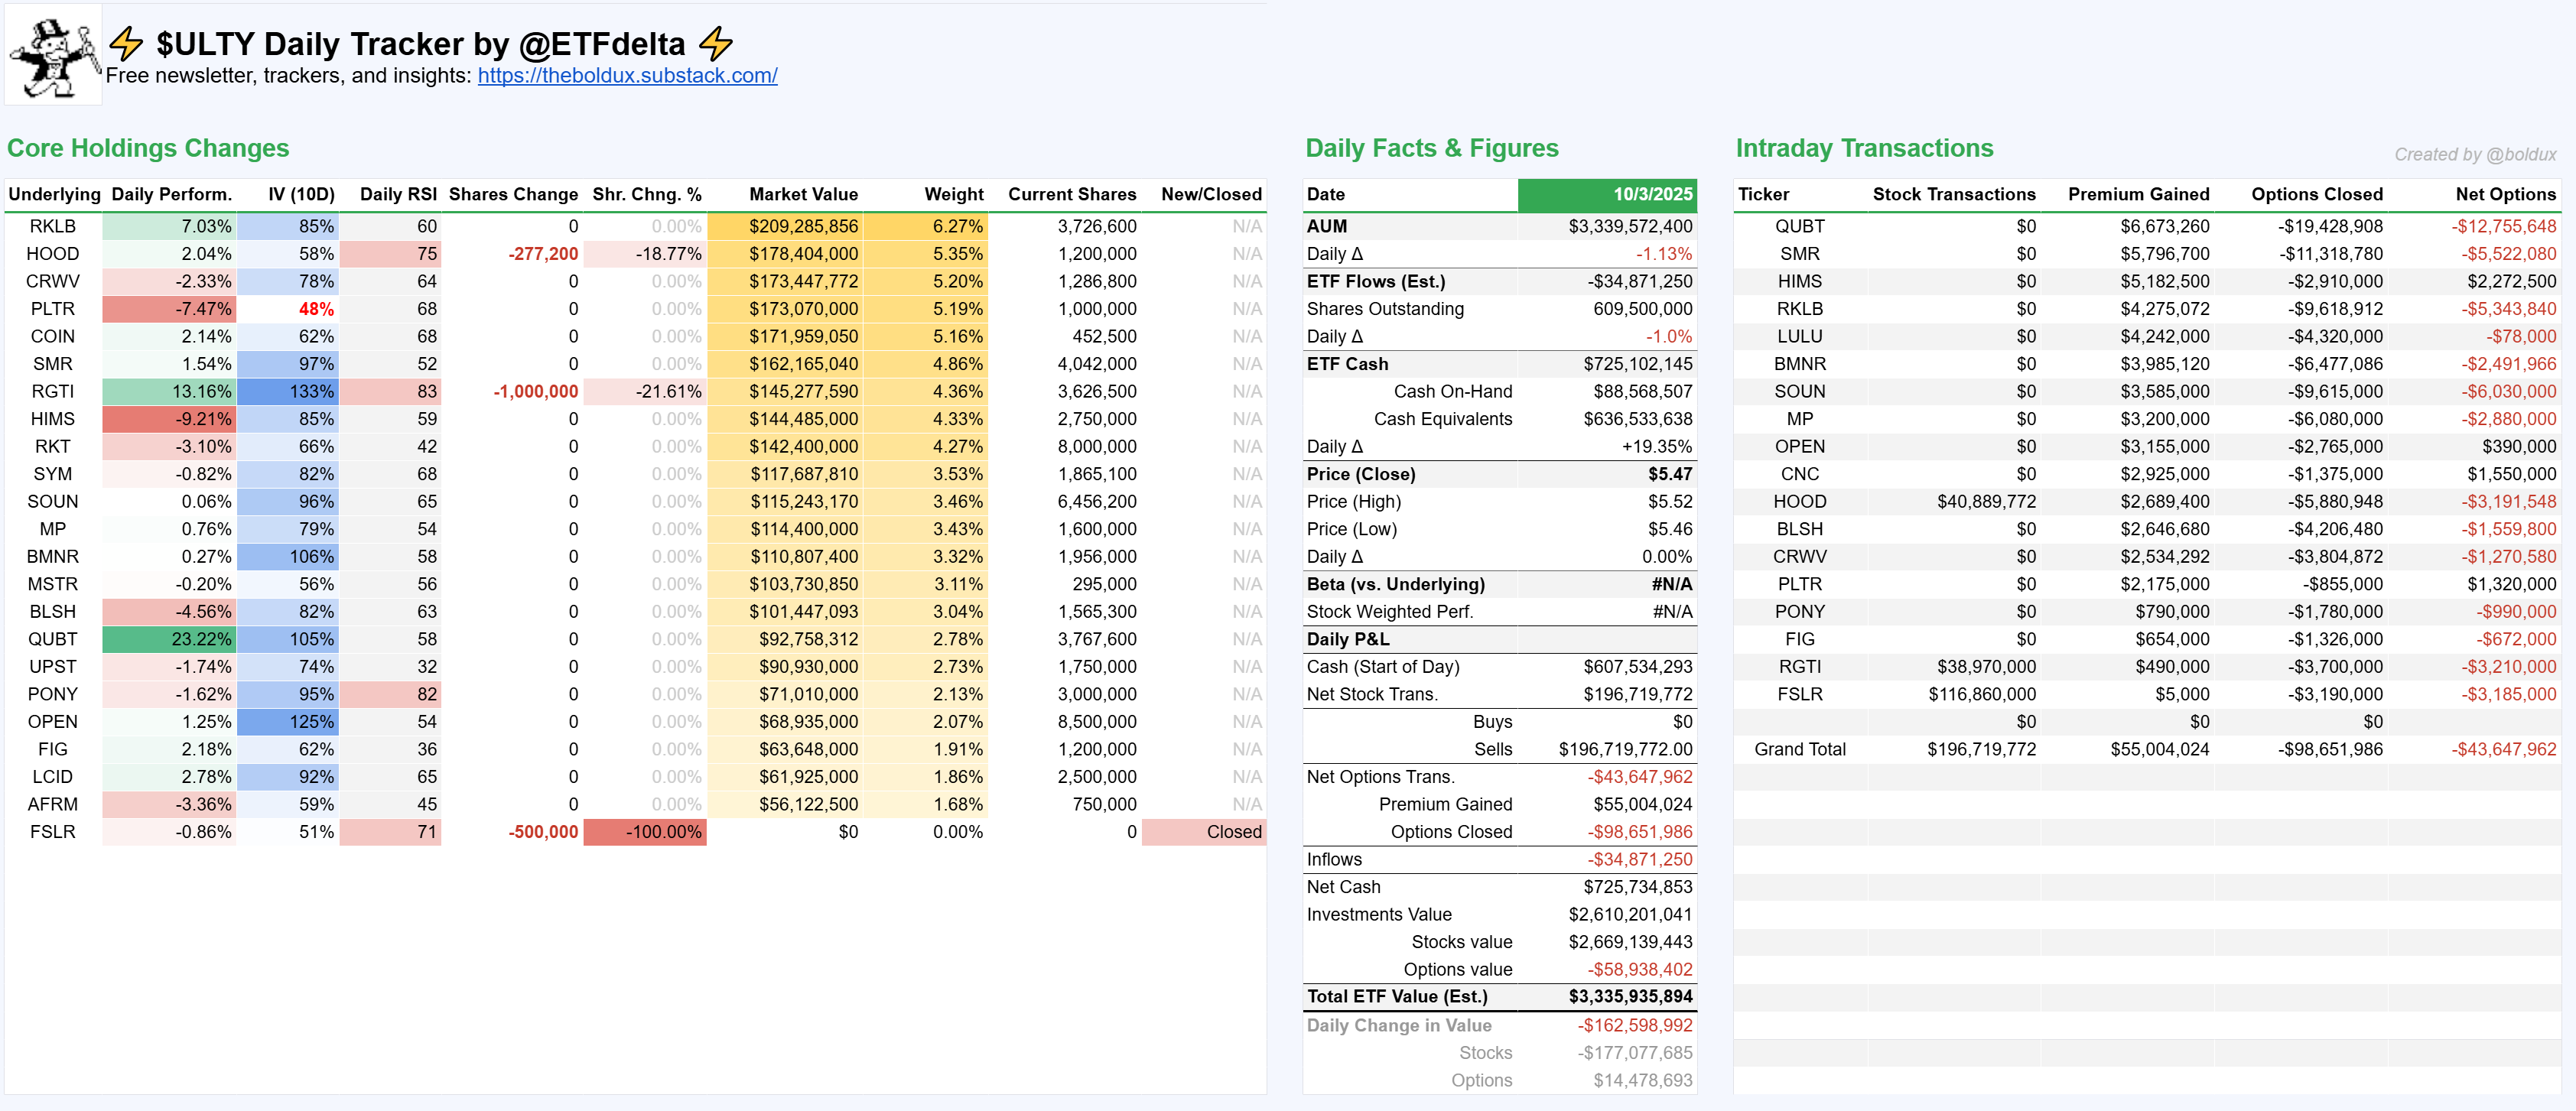Select the Daily Perform. column header
This screenshot has width=2576, height=1111.
171,194
